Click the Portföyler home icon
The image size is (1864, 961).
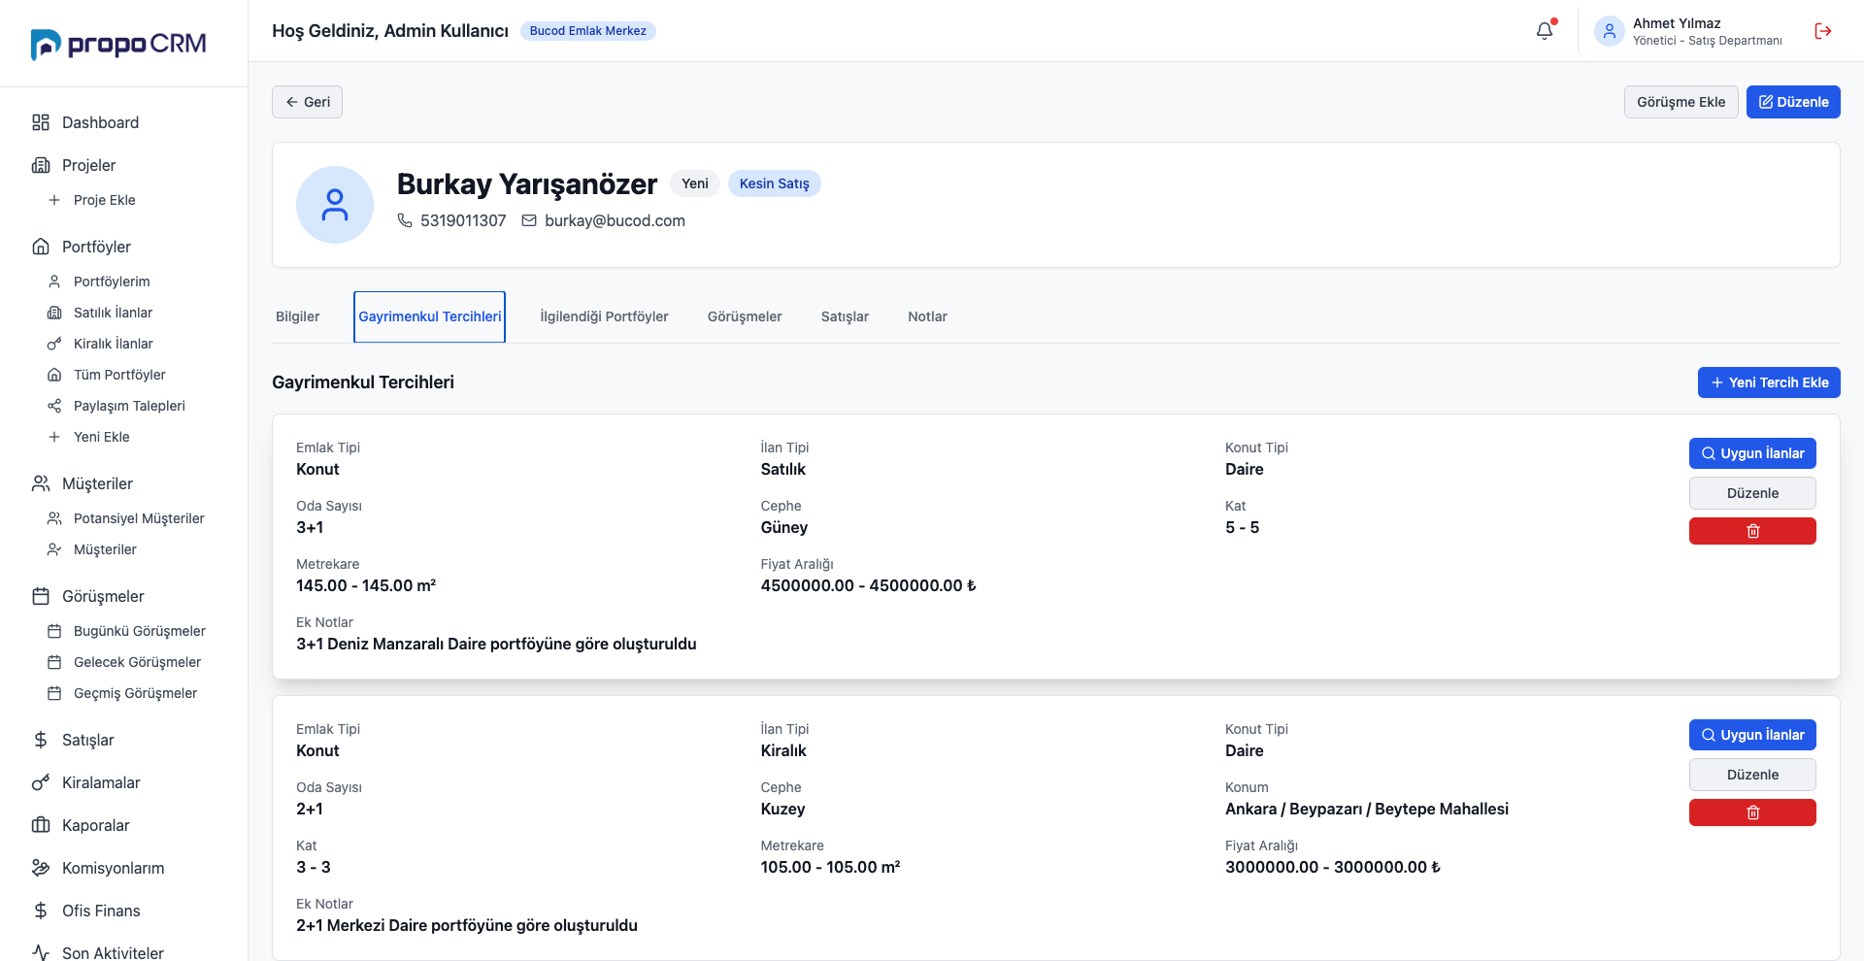pos(41,247)
